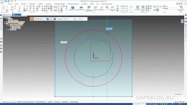187x105 pixels.
Task: Activate the Выбор select arrow tool
Action: (x=12, y=7)
